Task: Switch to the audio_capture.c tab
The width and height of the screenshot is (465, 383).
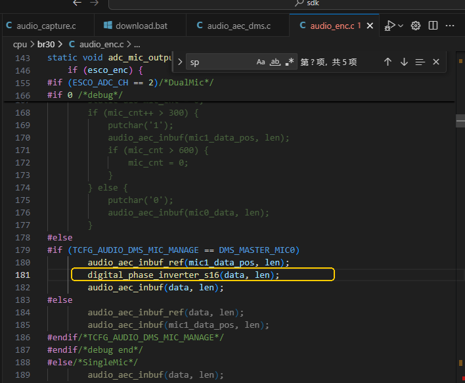Action: click(x=41, y=26)
